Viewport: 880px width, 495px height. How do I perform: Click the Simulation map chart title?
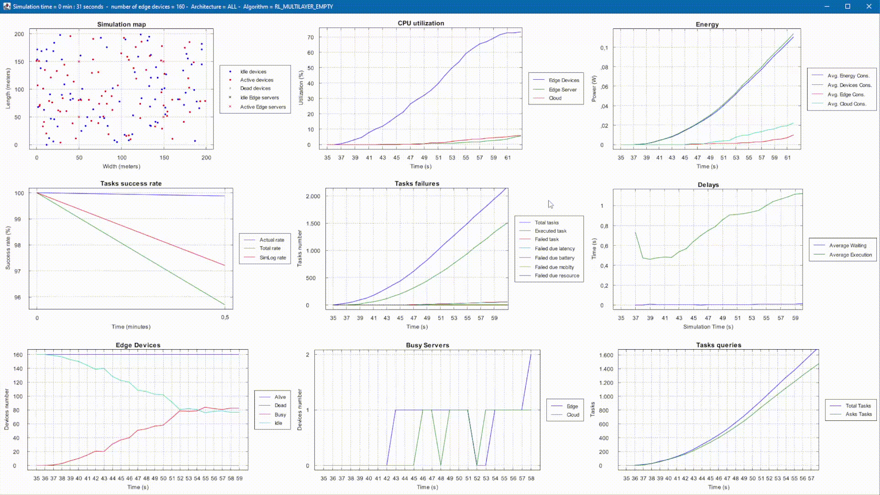coord(121,24)
